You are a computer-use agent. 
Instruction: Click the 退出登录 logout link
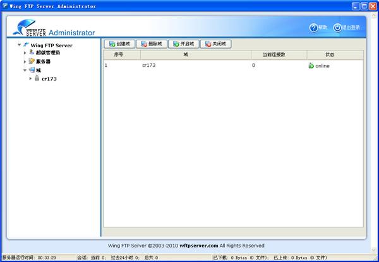351,28
